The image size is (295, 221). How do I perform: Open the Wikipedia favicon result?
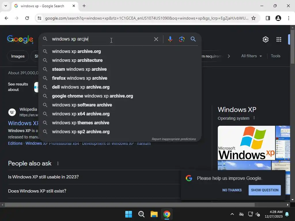[12, 112]
